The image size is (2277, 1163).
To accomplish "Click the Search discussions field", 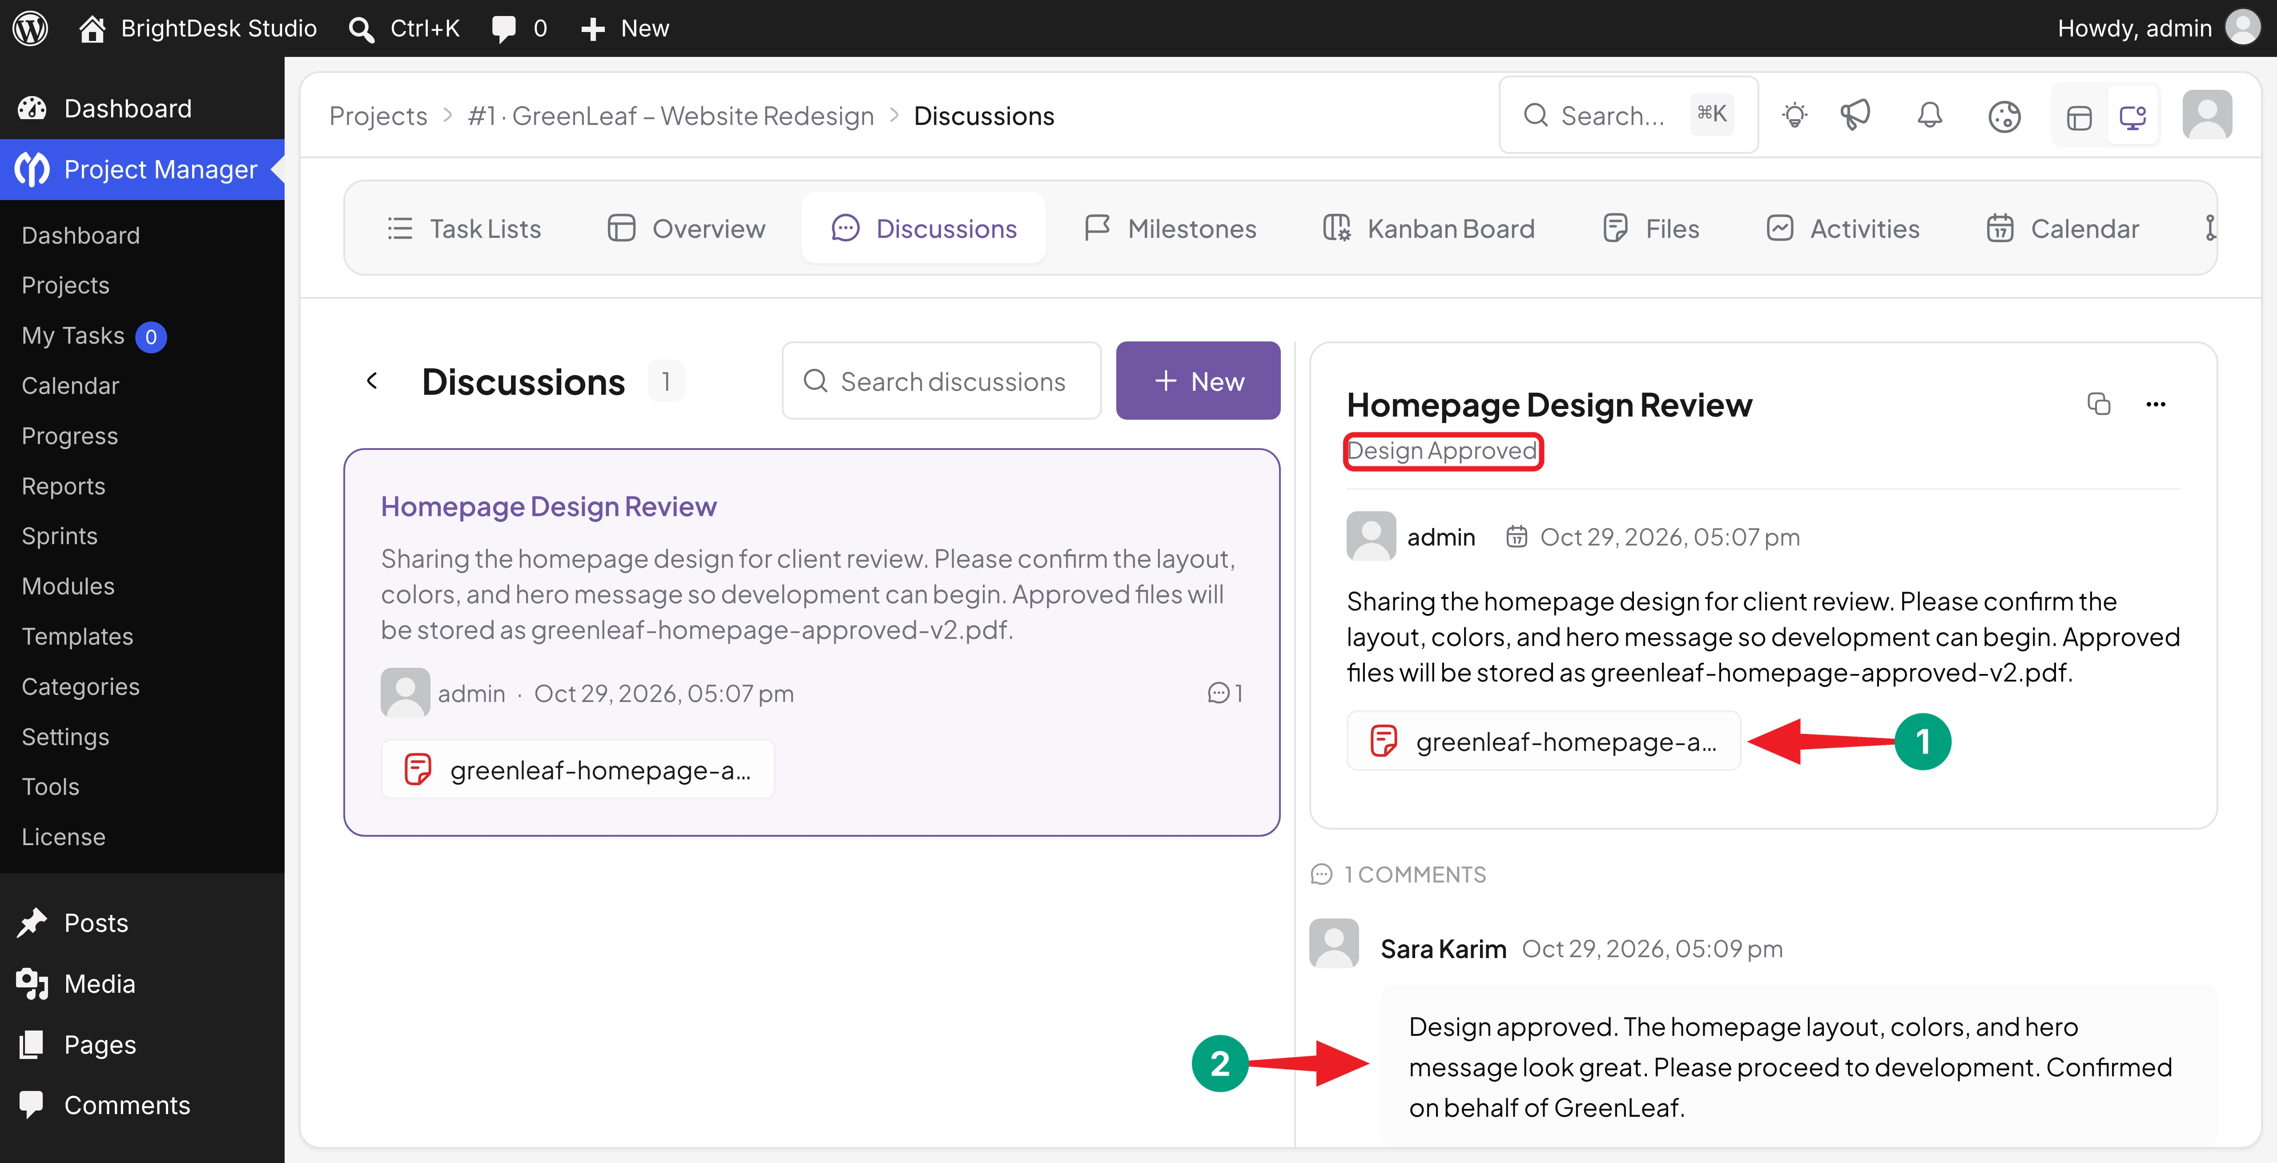I will coord(941,381).
